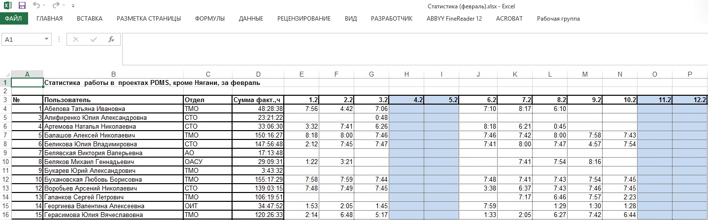Select cell Беляков Михаил Геннадьевич
This screenshot has height=220, width=708.
(113, 162)
